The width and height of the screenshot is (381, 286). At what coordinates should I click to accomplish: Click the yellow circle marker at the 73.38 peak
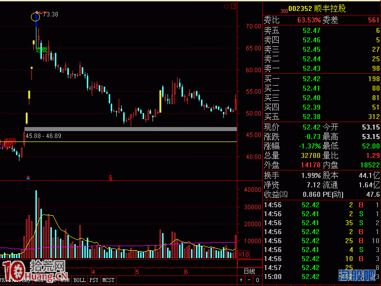[36, 17]
